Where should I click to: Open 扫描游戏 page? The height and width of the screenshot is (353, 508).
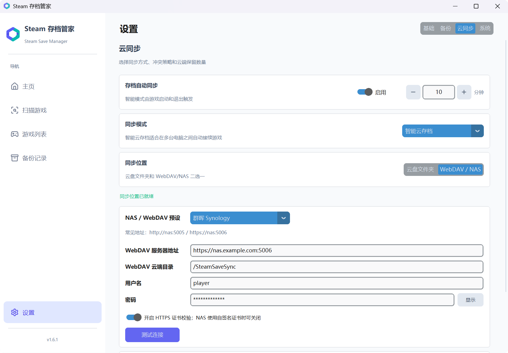coord(53,110)
